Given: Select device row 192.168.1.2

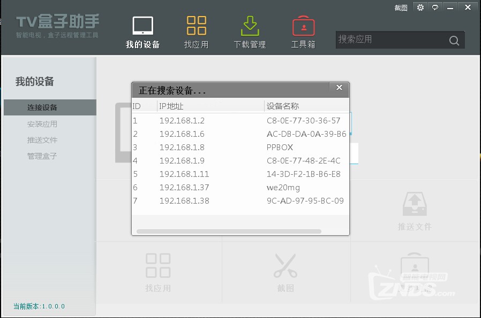Looking at the screenshot, I should coord(240,121).
